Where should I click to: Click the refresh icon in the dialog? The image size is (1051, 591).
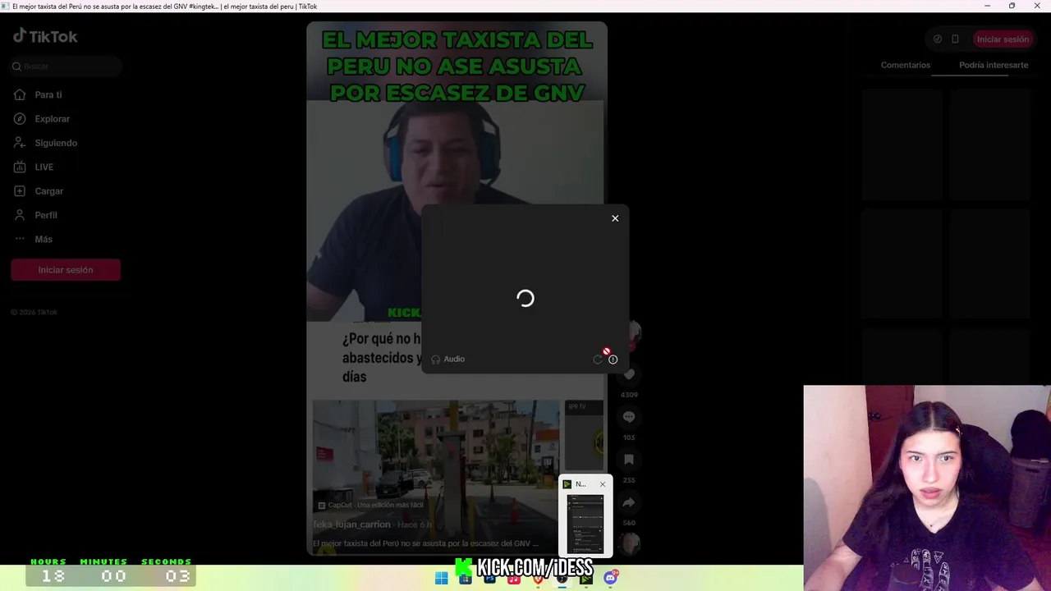click(x=598, y=360)
